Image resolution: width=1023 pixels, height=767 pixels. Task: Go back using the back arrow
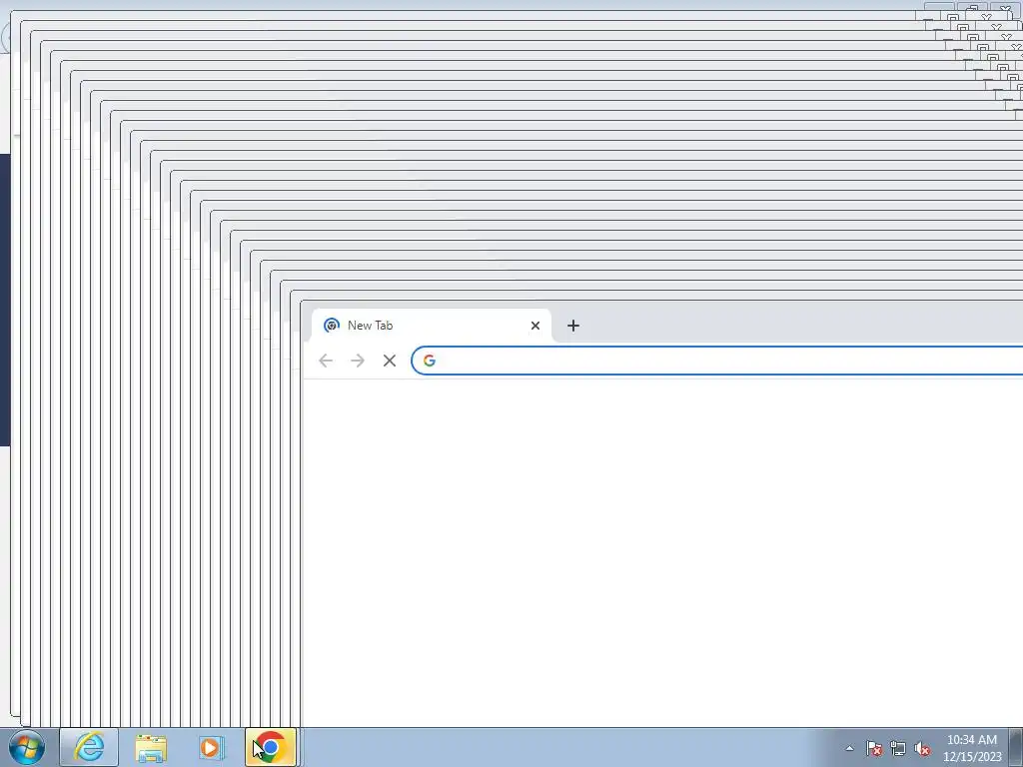(x=326, y=361)
